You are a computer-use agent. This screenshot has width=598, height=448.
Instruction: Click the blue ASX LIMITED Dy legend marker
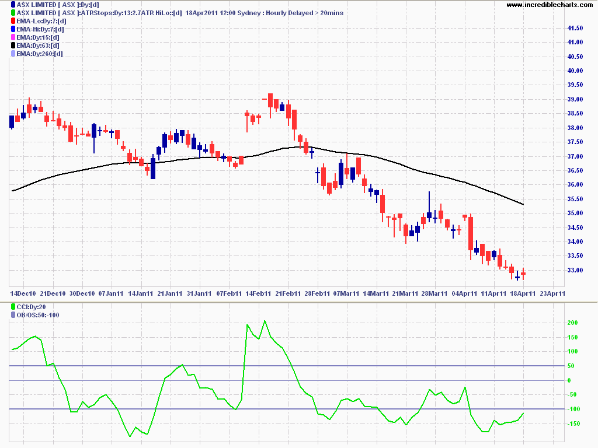tap(5, 5)
